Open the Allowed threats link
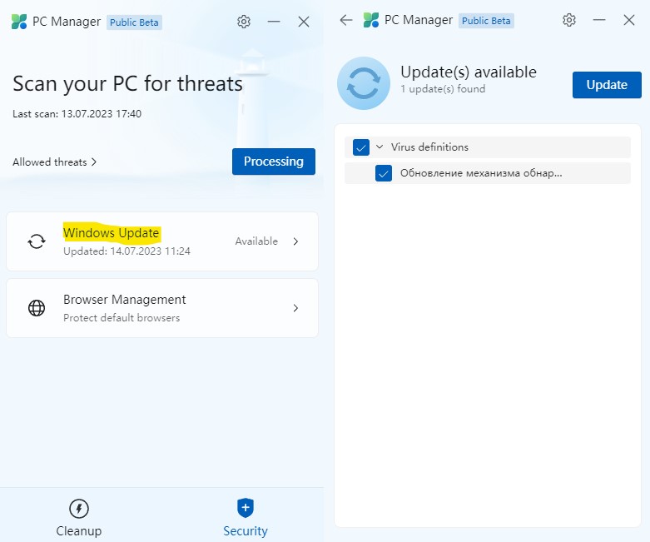This screenshot has width=650, height=542. [x=54, y=162]
